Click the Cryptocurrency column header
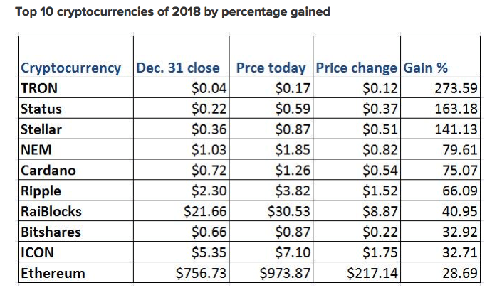The image size is (497, 295). coord(71,68)
